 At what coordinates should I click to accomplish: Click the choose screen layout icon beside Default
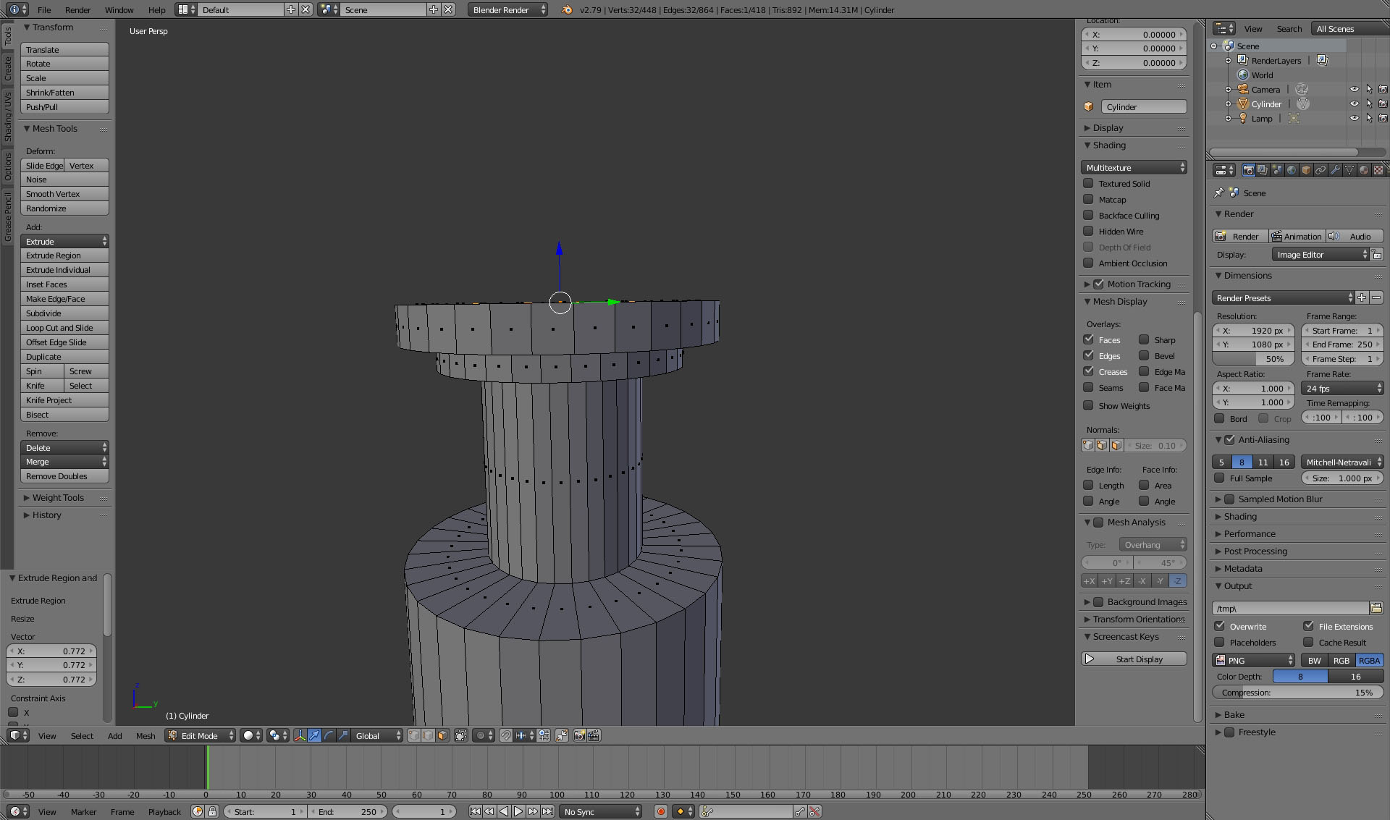tap(187, 9)
